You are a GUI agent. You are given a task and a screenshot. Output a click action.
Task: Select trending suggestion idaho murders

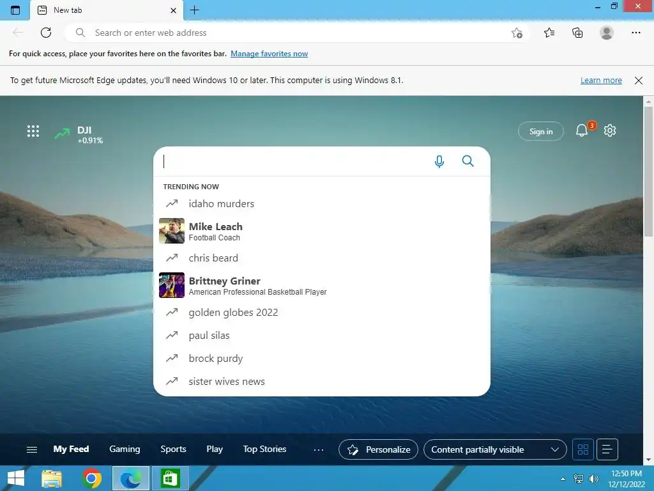pyautogui.click(x=322, y=203)
